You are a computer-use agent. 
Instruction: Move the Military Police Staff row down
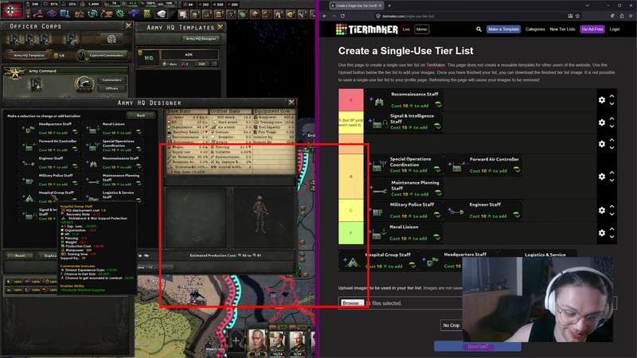coord(612,214)
